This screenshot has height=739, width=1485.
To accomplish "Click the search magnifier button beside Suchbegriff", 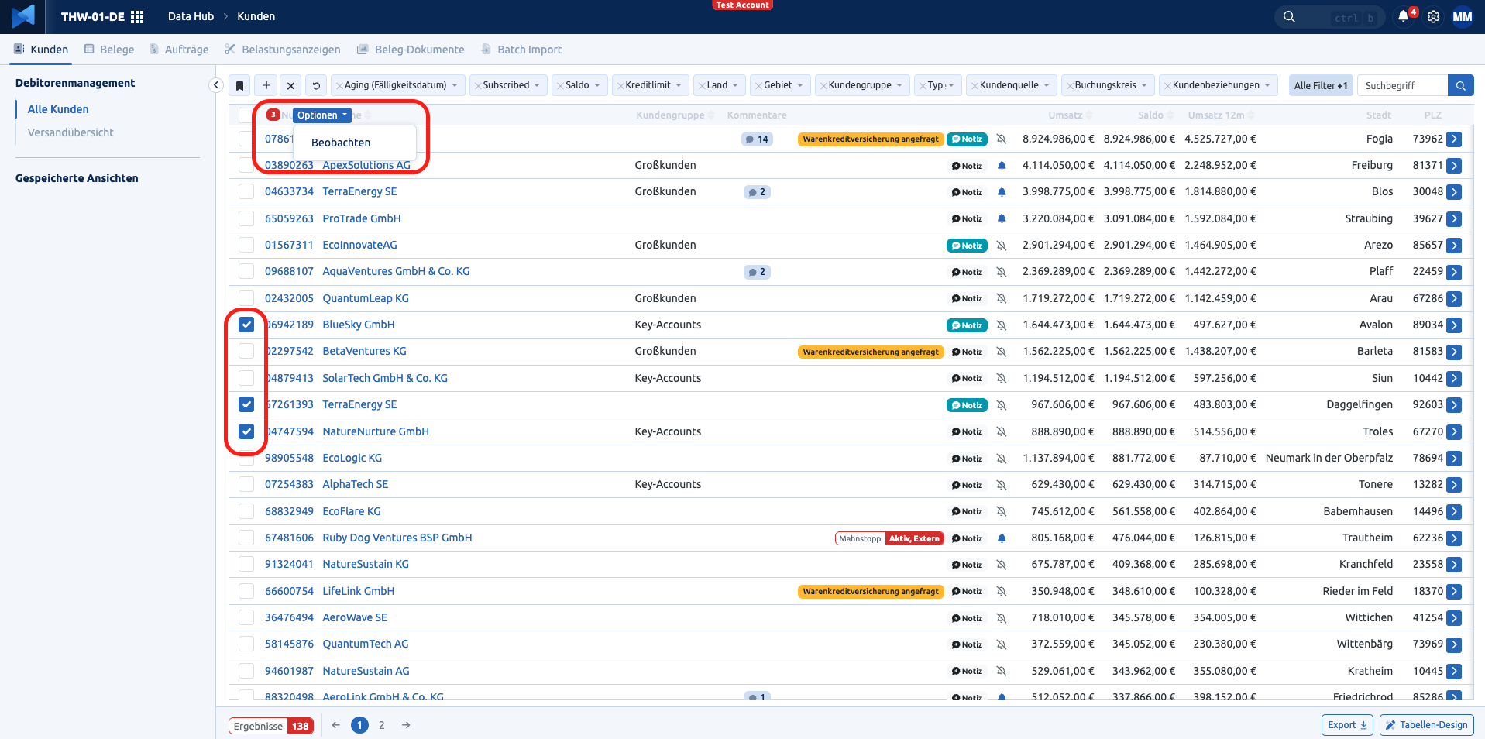I will click(1460, 85).
